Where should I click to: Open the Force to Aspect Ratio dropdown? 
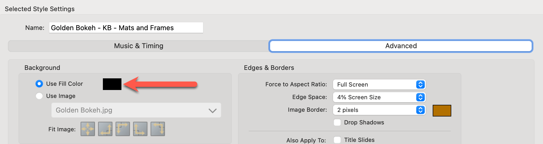[x=379, y=84]
